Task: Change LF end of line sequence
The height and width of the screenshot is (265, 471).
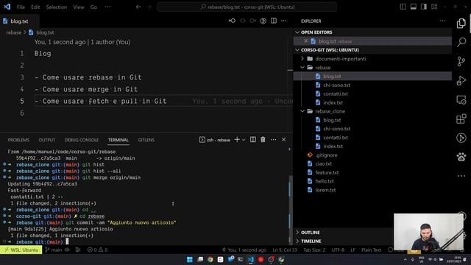Action: [x=353, y=250]
